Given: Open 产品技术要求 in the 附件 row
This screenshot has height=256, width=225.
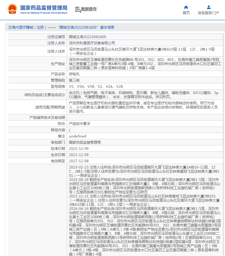Looking at the screenshot, I should tap(79, 124).
